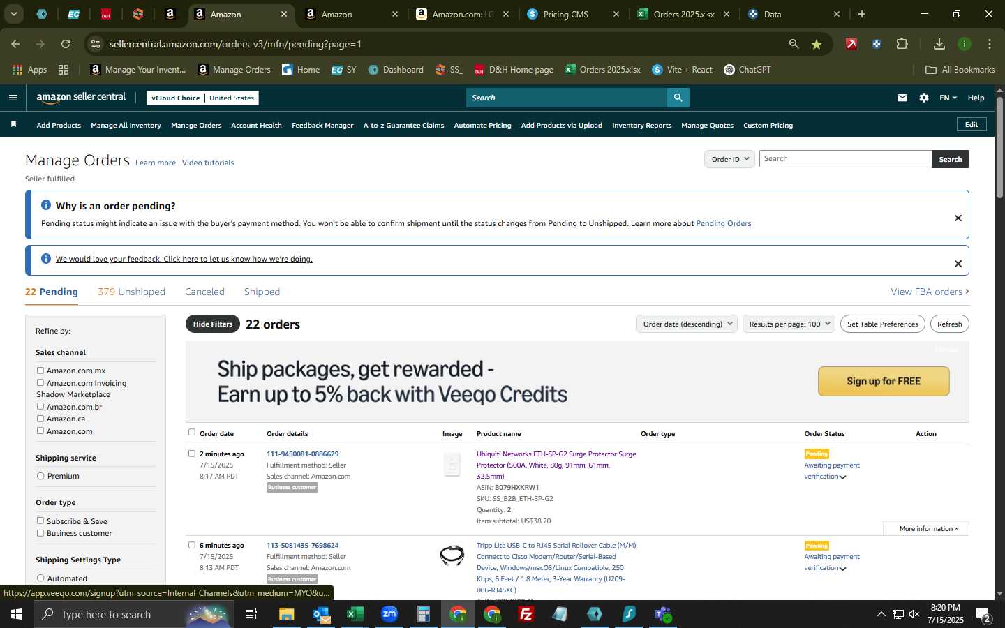Reload the page with browser refresh icon

click(x=66, y=44)
